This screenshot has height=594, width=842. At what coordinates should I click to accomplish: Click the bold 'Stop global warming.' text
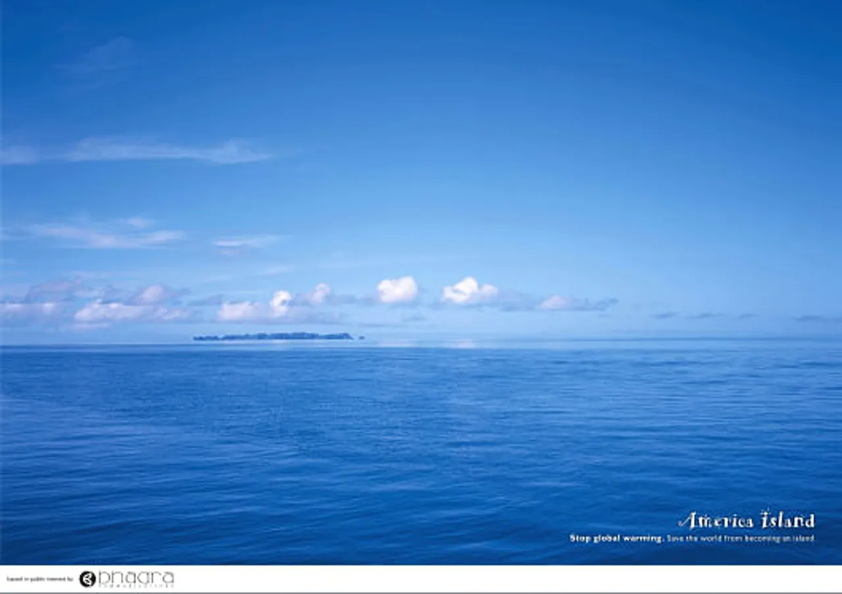click(616, 538)
